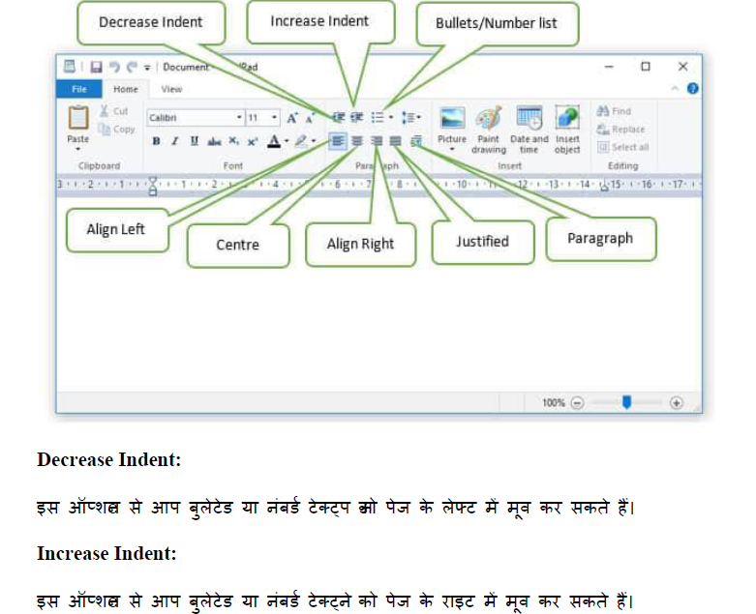Click the zoom slider handle
This screenshot has height=614, width=756.
pyautogui.click(x=626, y=402)
